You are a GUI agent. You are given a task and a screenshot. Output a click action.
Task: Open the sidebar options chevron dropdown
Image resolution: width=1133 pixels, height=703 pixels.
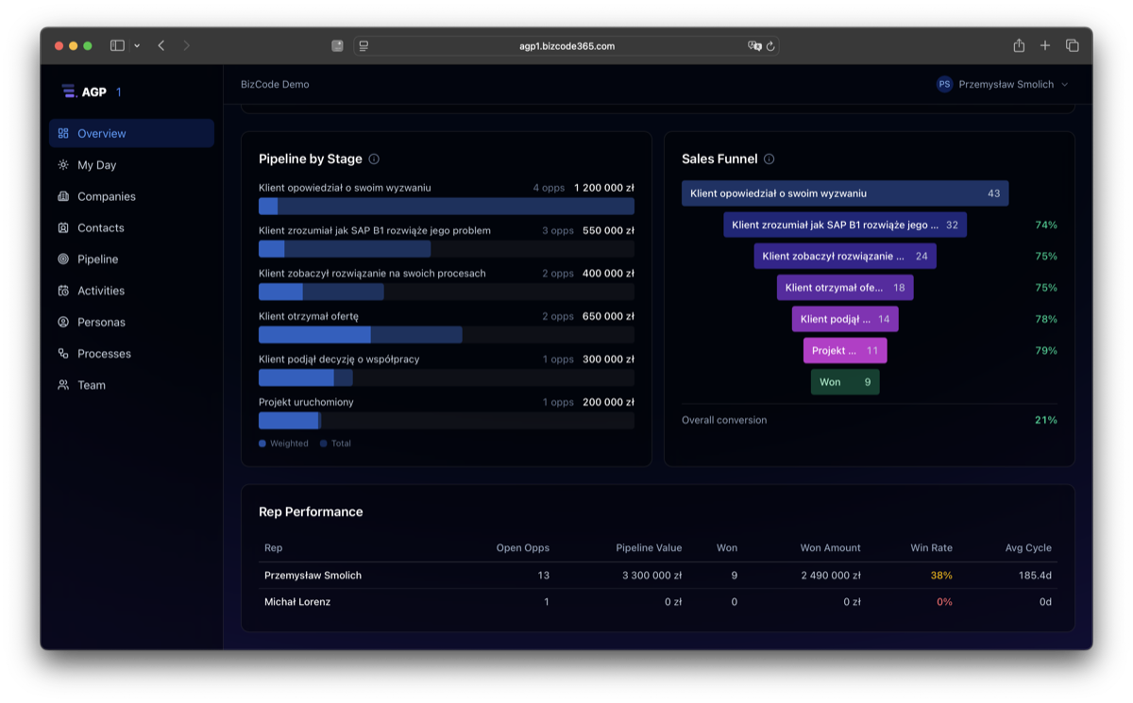pos(137,44)
